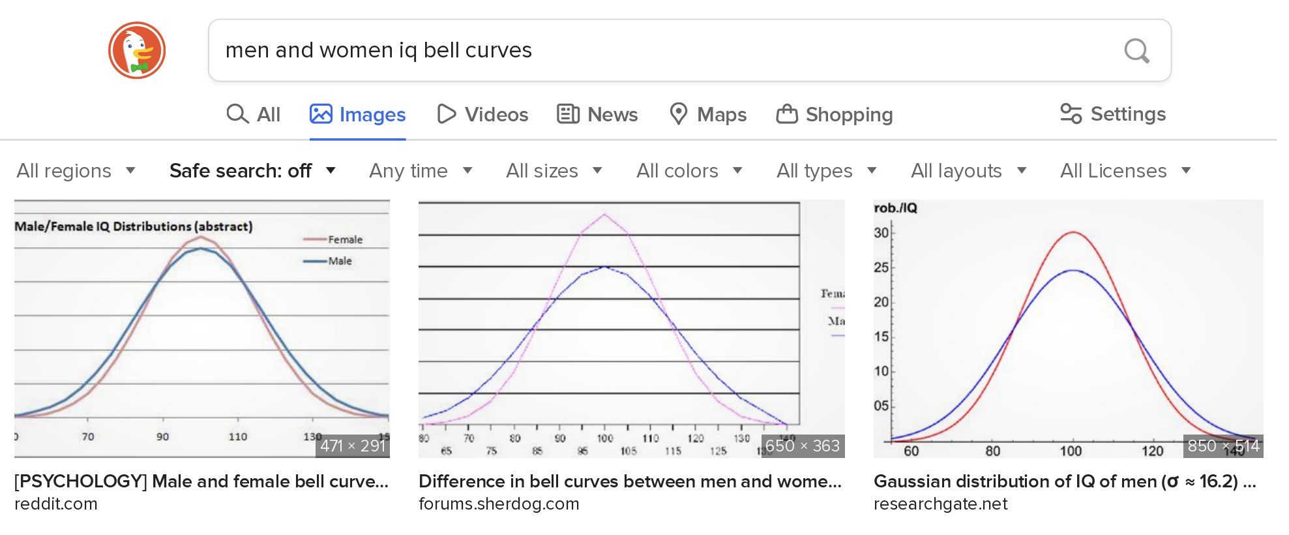1289x535 pixels.
Task: Click the DuckDuckGo duck logo
Action: 137,50
